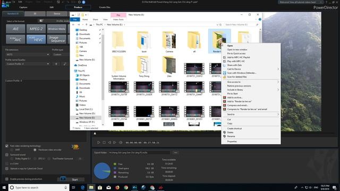The image size is (340, 191).
Task: Open the Profile Analyzer icon
Action: (x=41, y=21)
